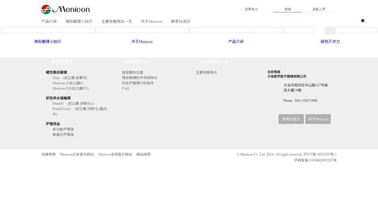
Task: Click the dark green dot indicator
Action: (x=363, y=21)
